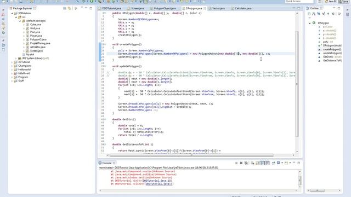The width and height of the screenshot is (351, 197).
Task: Switch to Vector.java tab
Action: click(x=218, y=8)
